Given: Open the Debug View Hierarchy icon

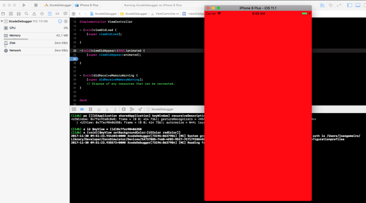Looking at the screenshot, I should (x=124, y=109).
